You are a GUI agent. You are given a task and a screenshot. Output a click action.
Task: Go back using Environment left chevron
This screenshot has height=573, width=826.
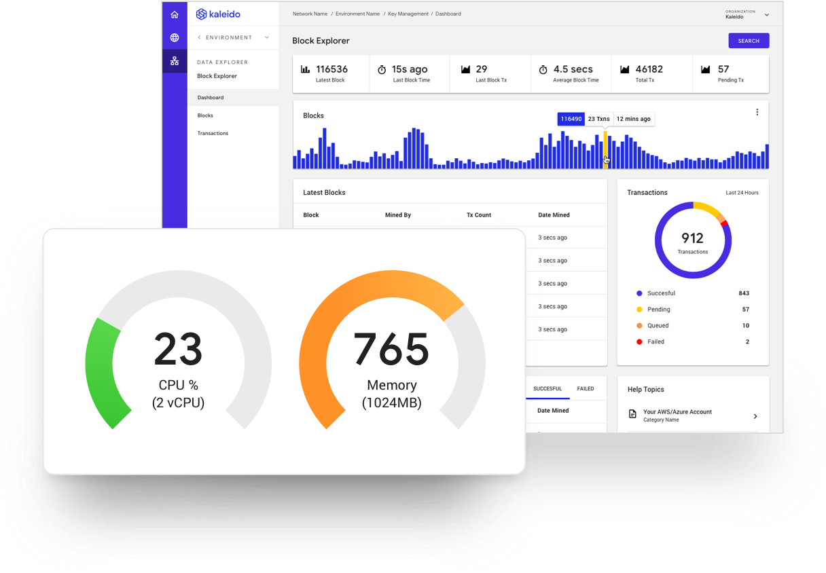point(199,37)
